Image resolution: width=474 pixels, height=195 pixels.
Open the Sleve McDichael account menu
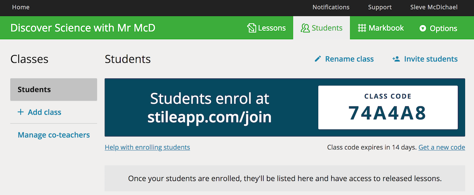click(434, 7)
